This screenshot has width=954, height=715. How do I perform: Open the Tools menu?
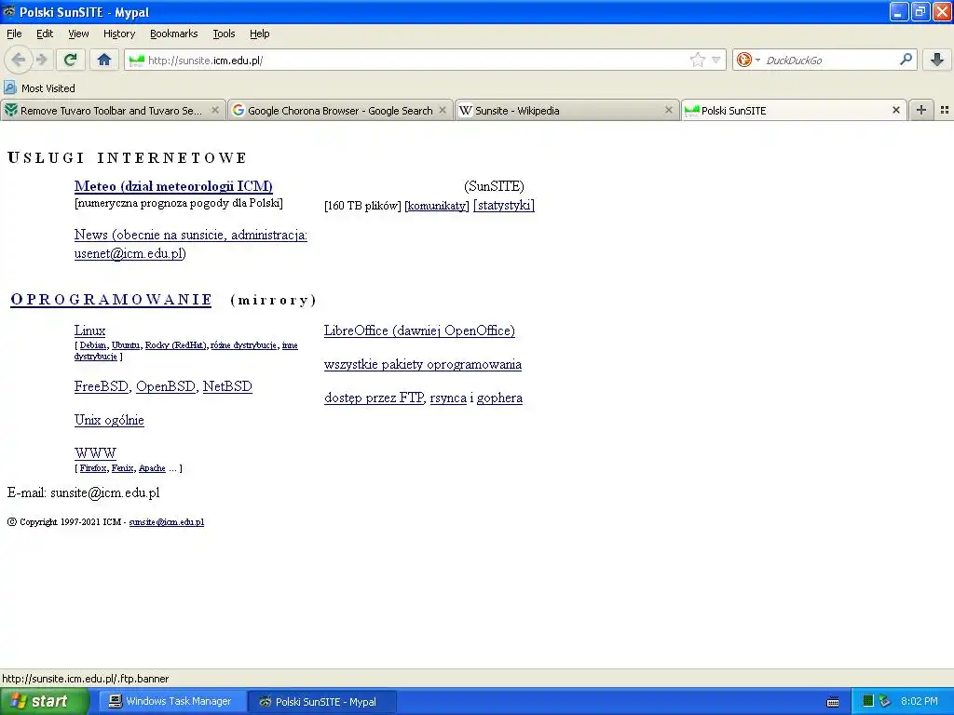point(224,34)
